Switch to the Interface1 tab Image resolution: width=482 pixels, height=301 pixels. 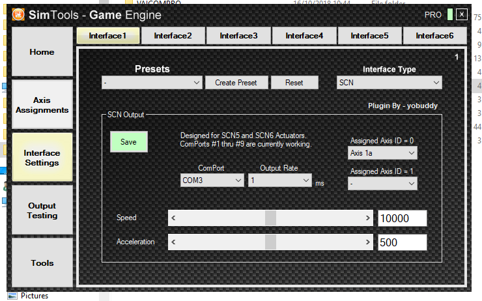click(x=108, y=36)
